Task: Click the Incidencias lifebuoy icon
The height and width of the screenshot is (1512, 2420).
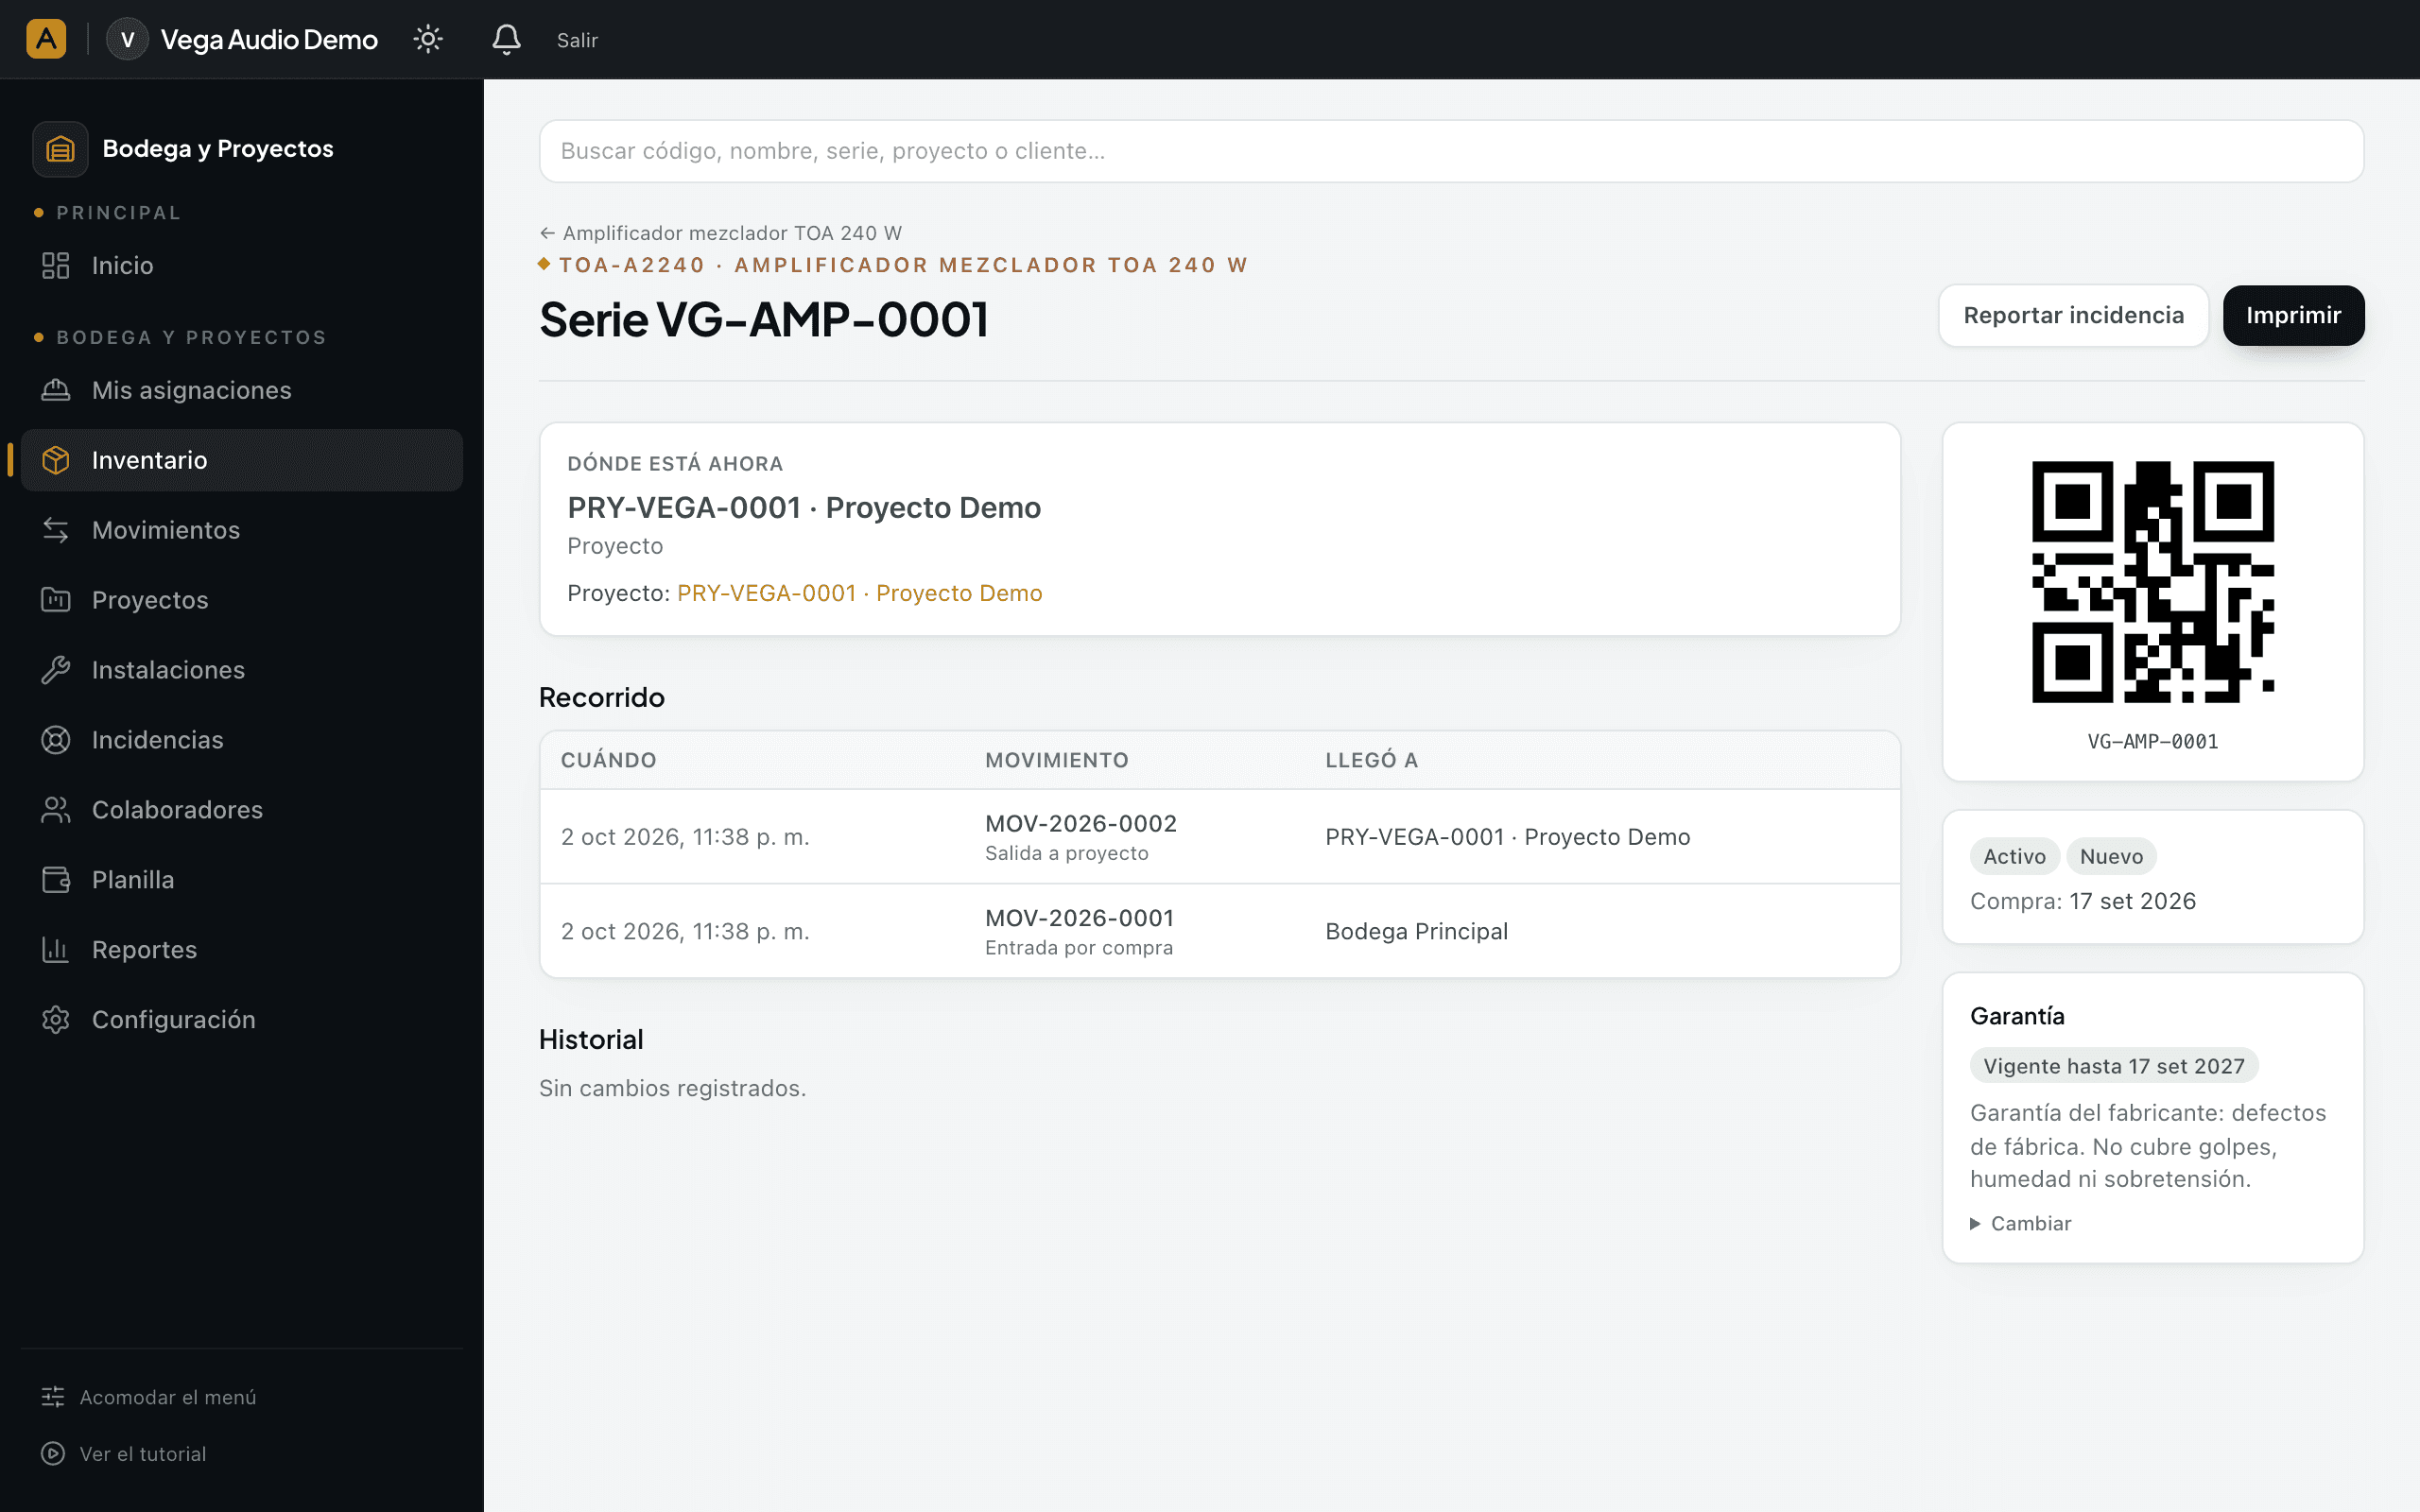Action: pyautogui.click(x=56, y=740)
